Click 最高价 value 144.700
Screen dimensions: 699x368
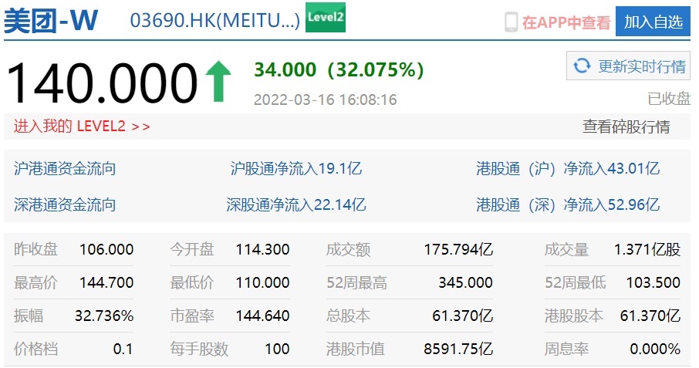(106, 282)
